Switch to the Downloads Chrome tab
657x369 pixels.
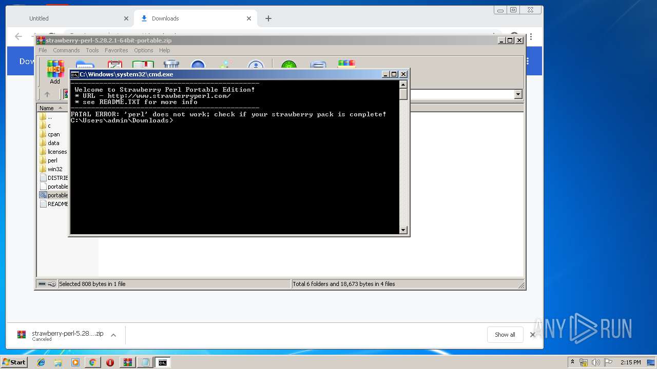coord(195,18)
